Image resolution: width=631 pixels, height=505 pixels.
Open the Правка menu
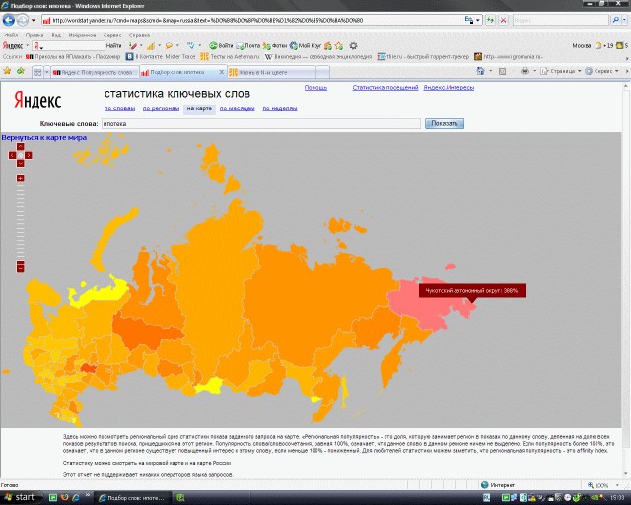[x=35, y=36]
